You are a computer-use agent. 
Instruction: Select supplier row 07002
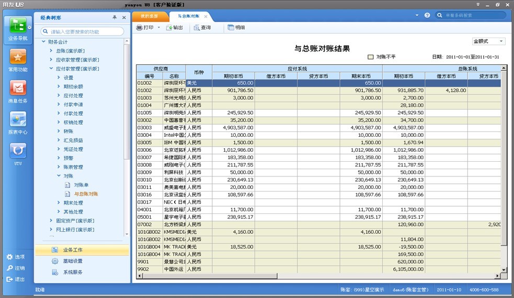(x=318, y=224)
